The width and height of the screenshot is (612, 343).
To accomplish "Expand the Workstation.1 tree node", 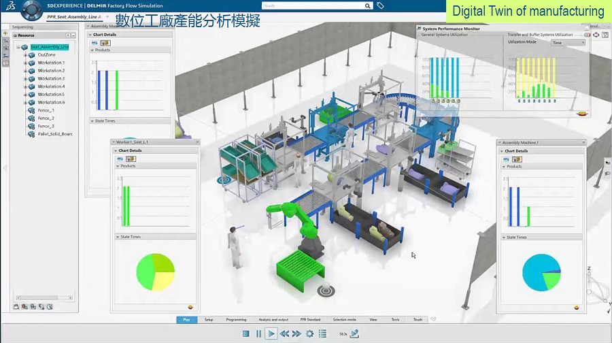I will (26, 63).
